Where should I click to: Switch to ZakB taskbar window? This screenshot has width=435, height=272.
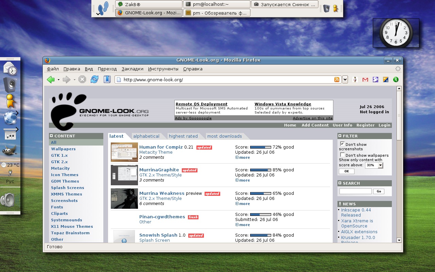coord(149,4)
